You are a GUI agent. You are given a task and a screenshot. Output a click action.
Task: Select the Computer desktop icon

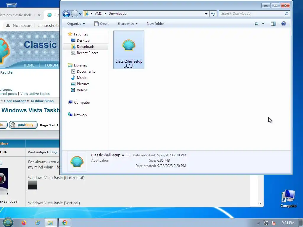(x=288, y=199)
